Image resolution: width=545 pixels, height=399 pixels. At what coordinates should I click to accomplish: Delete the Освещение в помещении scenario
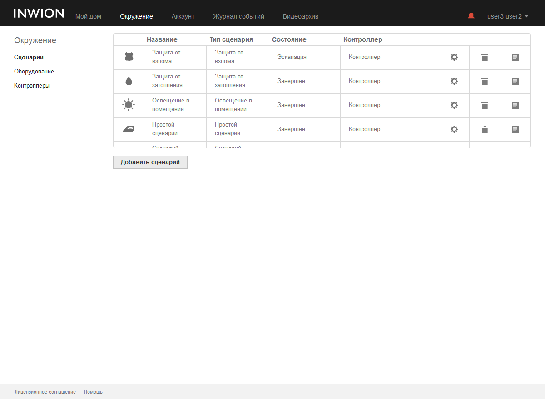click(x=485, y=105)
